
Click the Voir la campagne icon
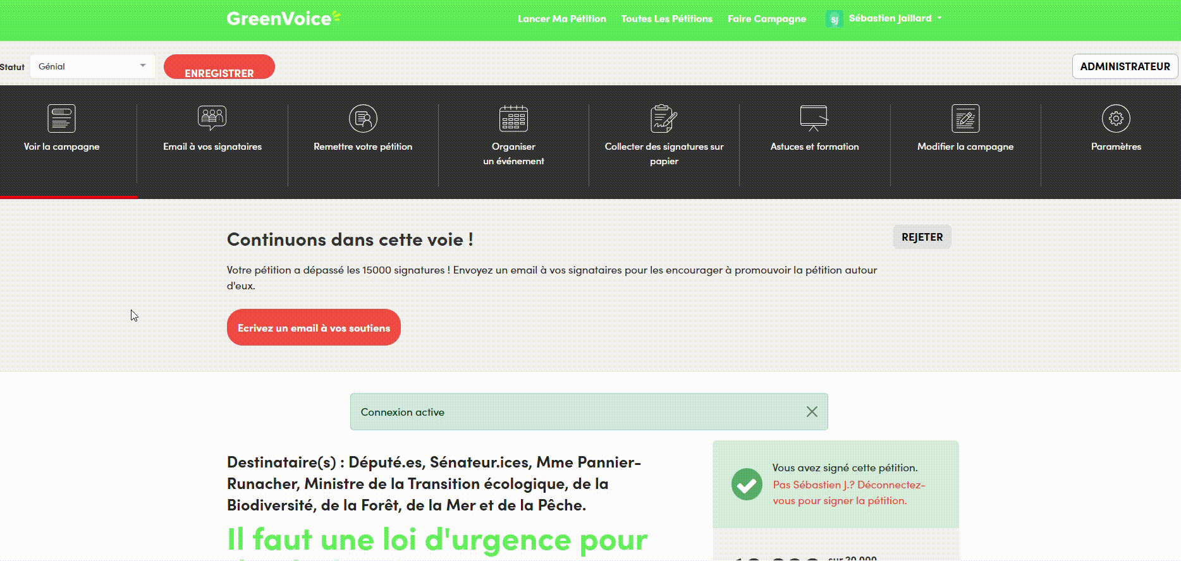coord(61,119)
